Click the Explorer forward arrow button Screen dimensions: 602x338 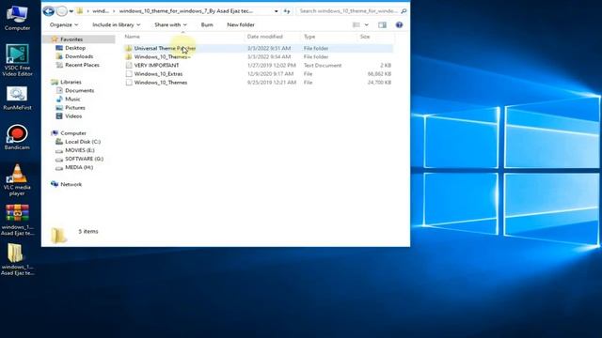point(61,11)
